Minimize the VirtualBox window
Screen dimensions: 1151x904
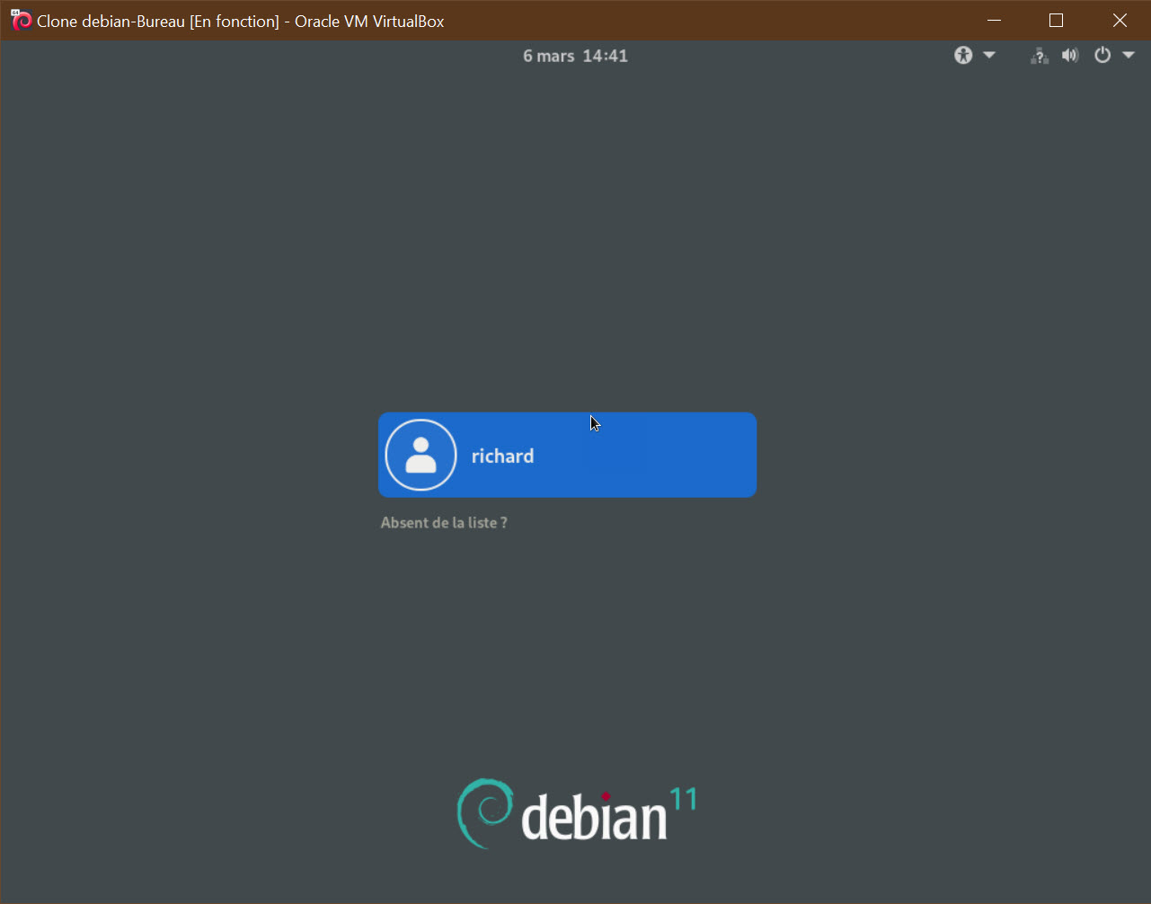click(994, 21)
